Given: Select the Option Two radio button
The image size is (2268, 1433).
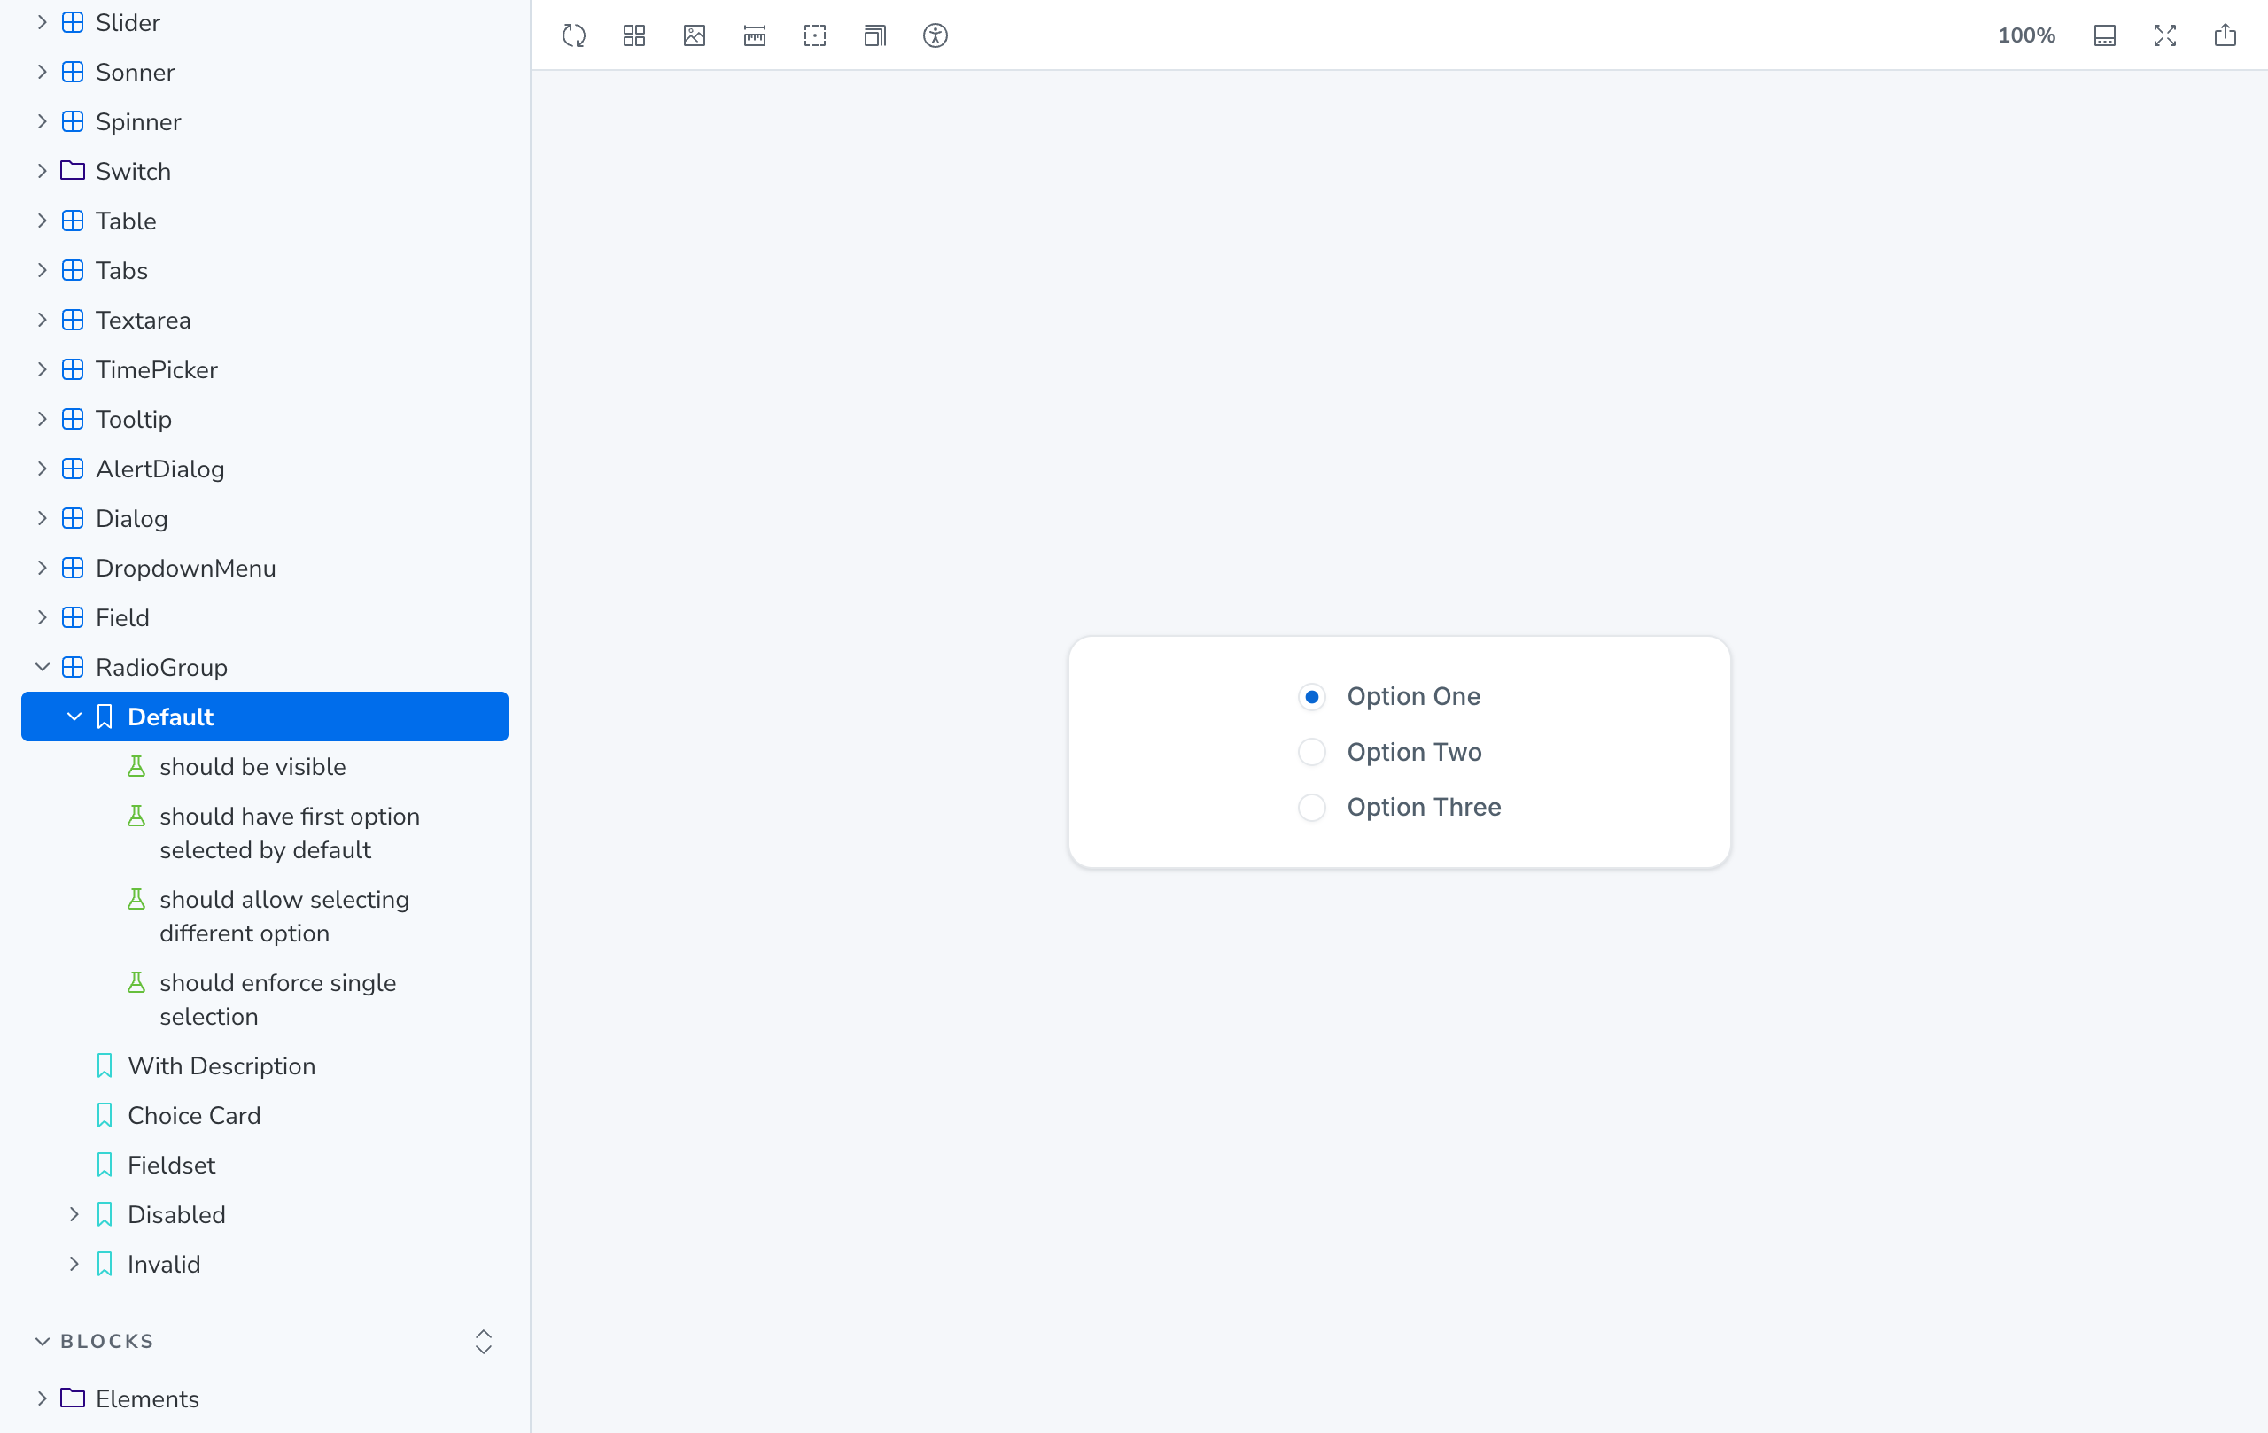Looking at the screenshot, I should click(1311, 751).
